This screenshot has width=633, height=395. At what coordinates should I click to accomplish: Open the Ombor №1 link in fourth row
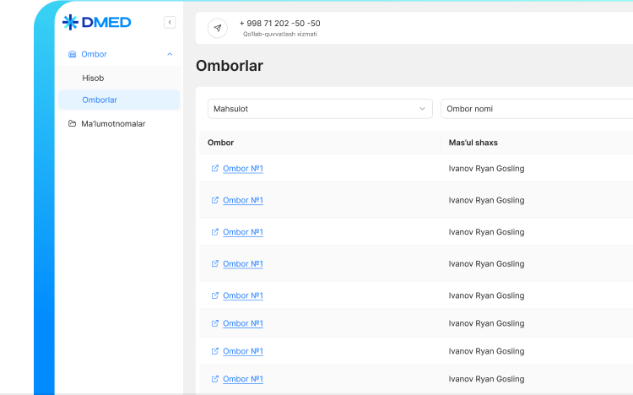(x=242, y=264)
